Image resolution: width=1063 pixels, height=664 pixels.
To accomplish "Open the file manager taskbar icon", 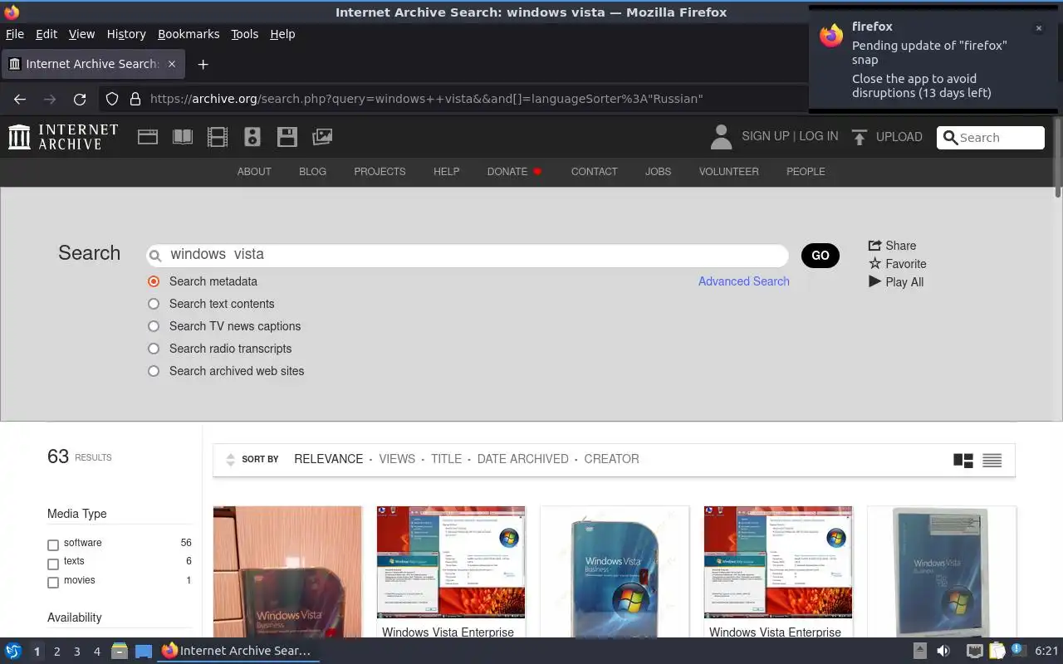I will [x=119, y=651].
